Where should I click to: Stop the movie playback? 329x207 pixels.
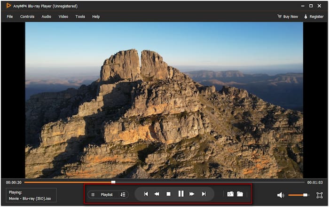(168, 194)
